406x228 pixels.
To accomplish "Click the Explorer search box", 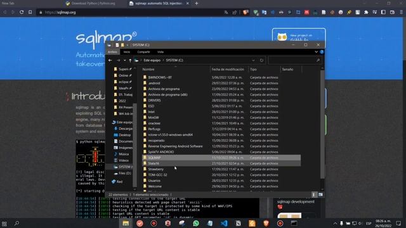I will coord(294,60).
